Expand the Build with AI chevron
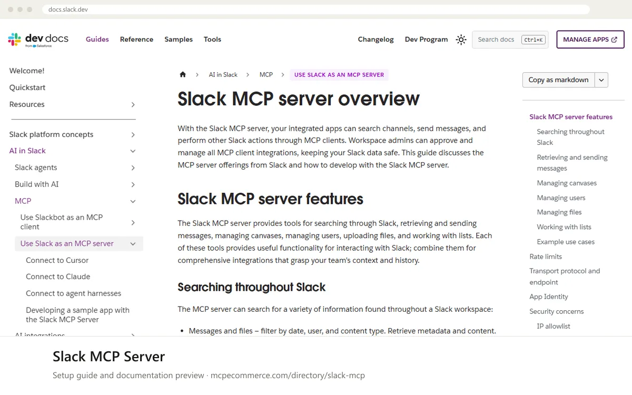632x395 pixels. tap(133, 185)
